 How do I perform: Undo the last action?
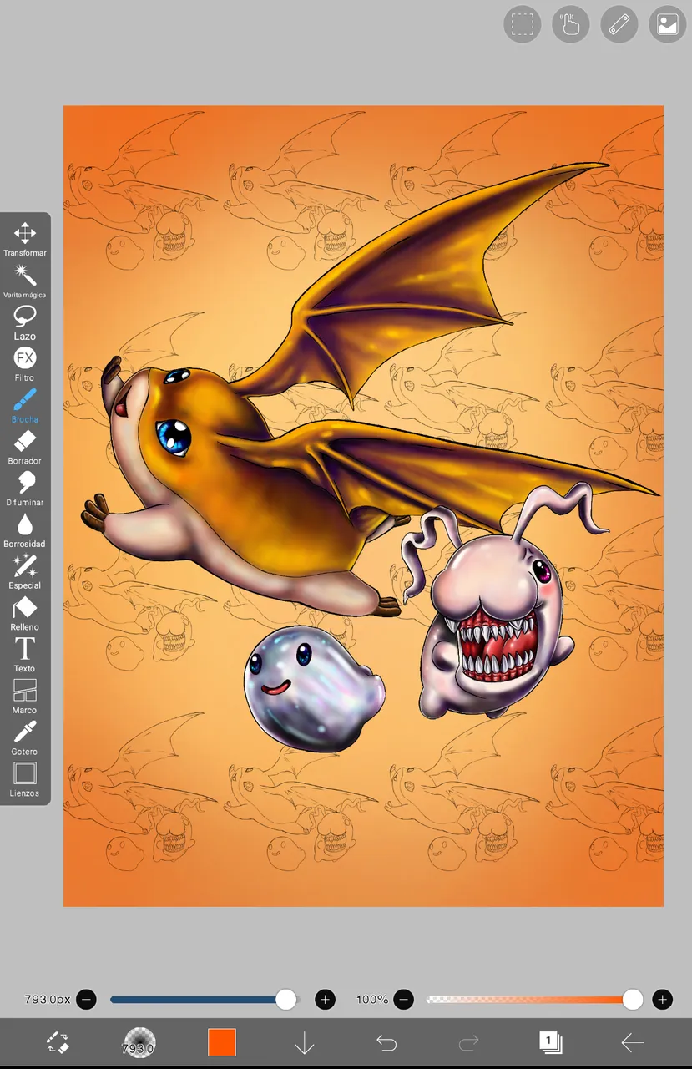pyautogui.click(x=386, y=1042)
